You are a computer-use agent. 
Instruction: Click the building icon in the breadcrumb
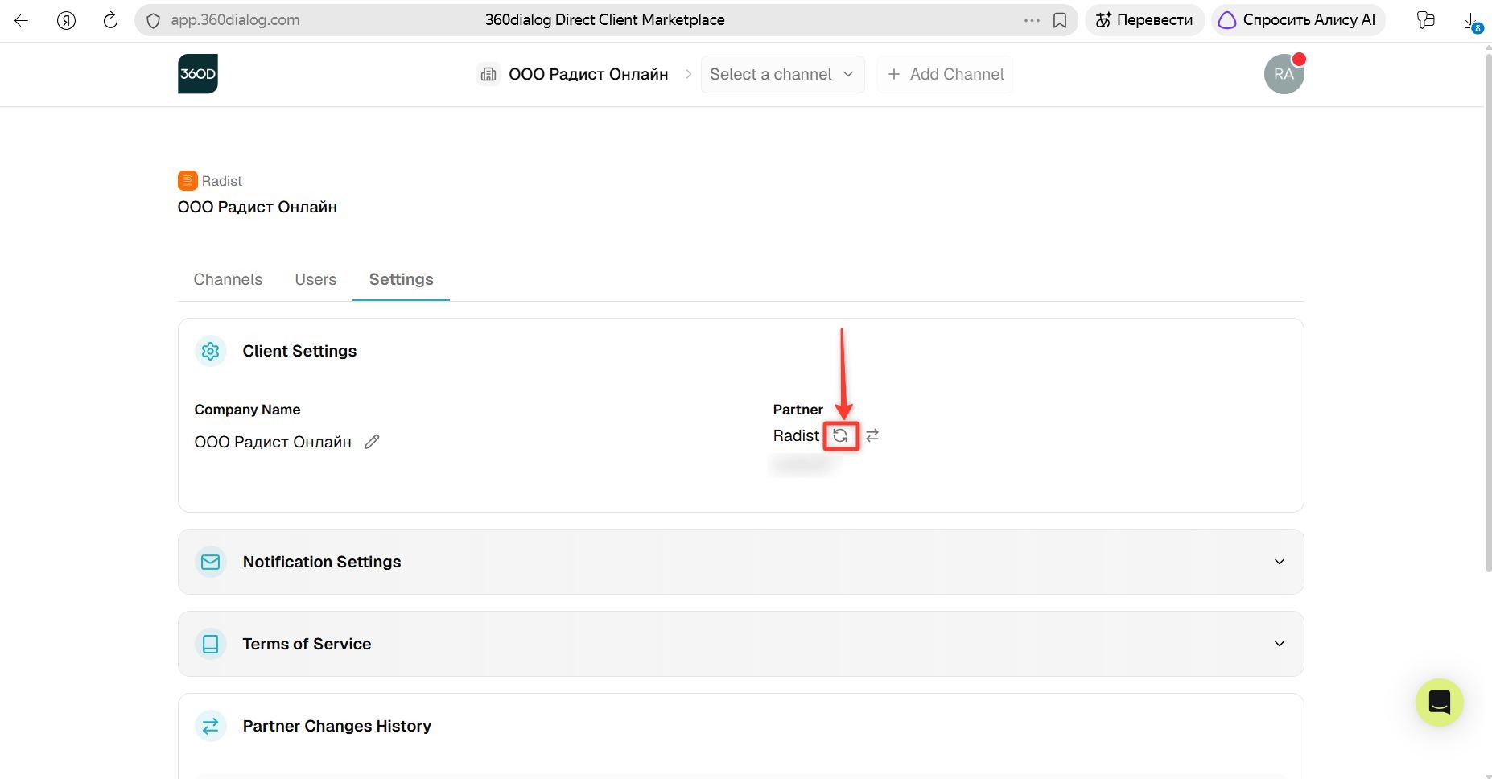point(488,74)
